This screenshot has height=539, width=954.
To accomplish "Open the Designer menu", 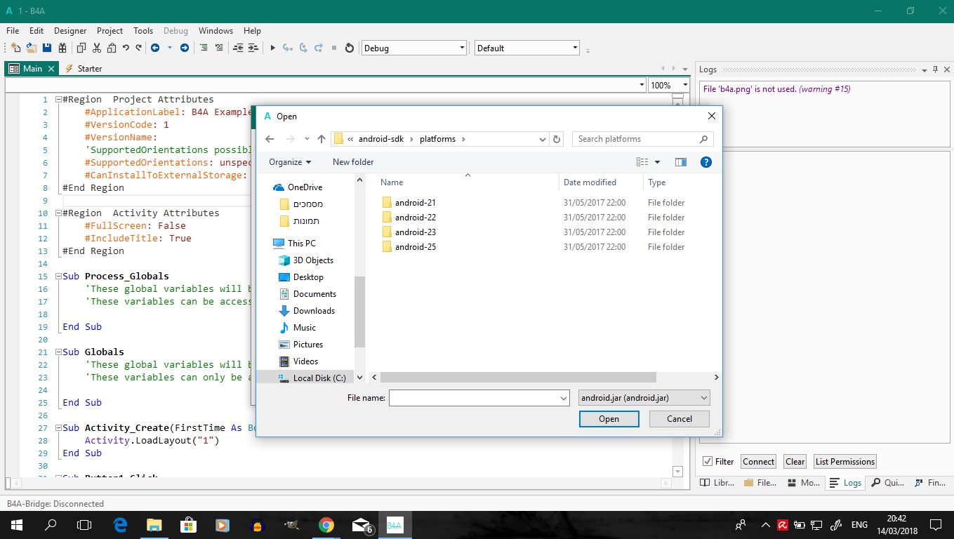I will [x=70, y=31].
